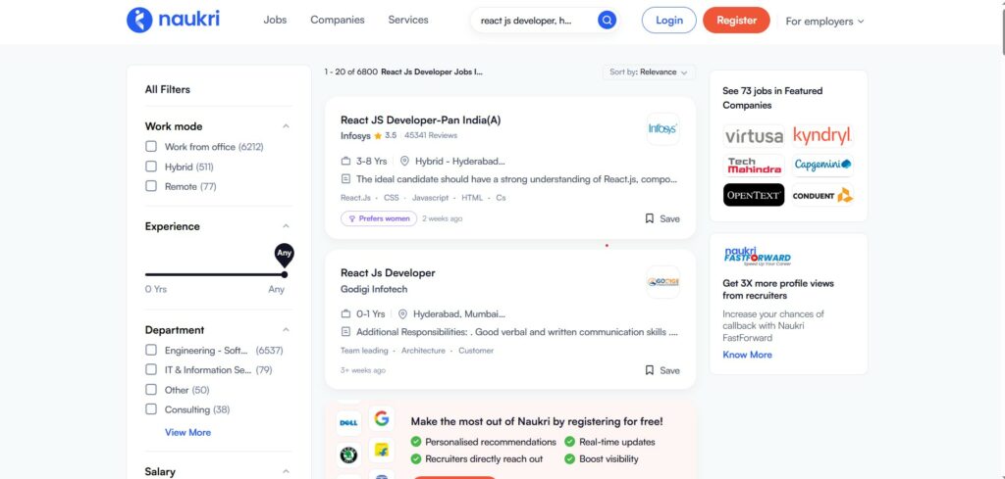Image resolution: width=1005 pixels, height=479 pixels.
Task: Click the Architecture skill tag
Action: pos(423,351)
